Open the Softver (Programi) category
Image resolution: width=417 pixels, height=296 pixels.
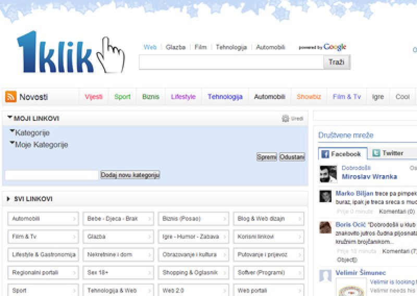(268, 273)
